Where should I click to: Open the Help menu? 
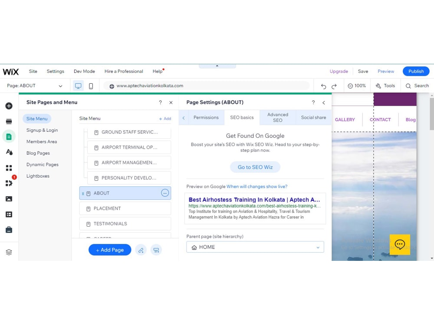click(158, 71)
